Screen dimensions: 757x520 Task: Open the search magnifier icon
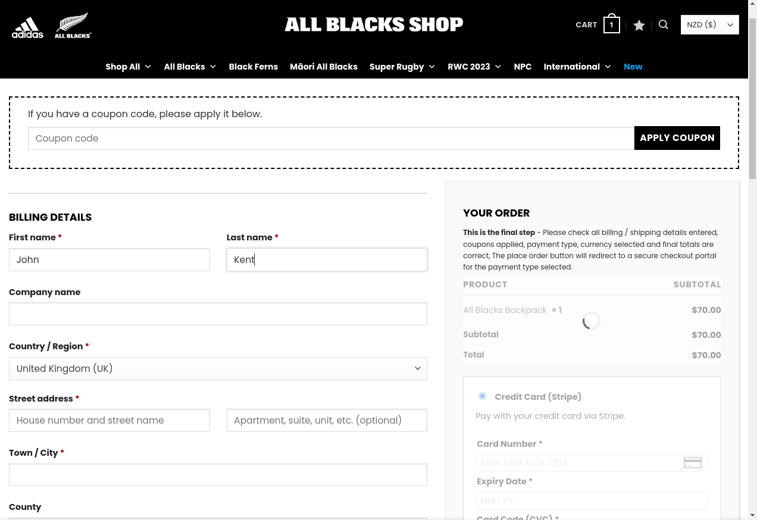pyautogui.click(x=664, y=24)
